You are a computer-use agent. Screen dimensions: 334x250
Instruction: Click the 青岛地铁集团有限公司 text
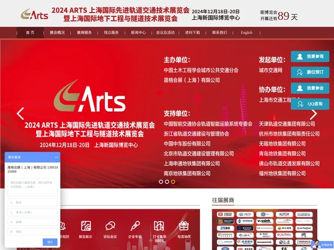282,154
